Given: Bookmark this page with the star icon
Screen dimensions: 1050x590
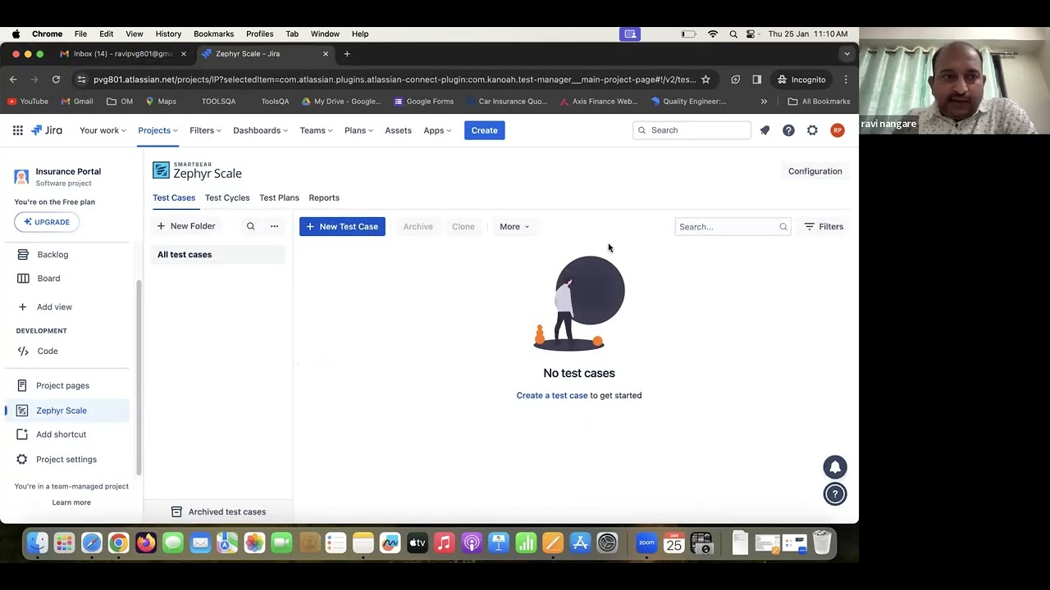Looking at the screenshot, I should point(705,79).
